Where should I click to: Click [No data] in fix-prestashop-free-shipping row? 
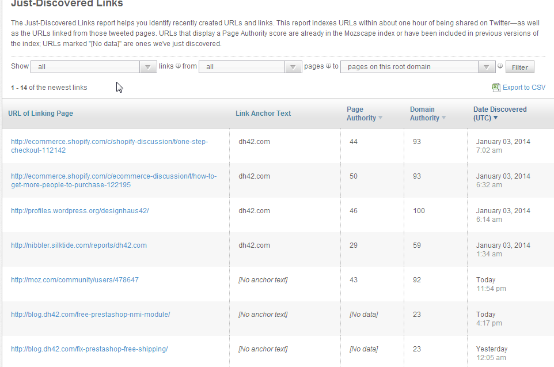363,349
